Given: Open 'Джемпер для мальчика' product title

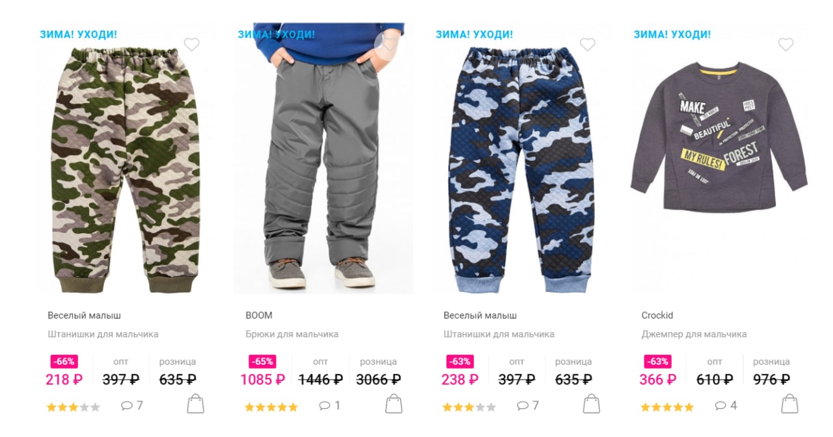Looking at the screenshot, I should 694,334.
